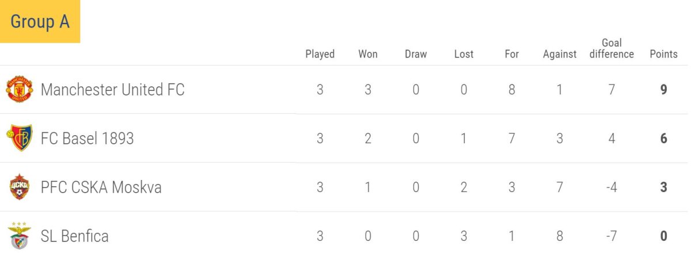
Task: Click FC Basel's 6 points value
Action: pyautogui.click(x=664, y=139)
